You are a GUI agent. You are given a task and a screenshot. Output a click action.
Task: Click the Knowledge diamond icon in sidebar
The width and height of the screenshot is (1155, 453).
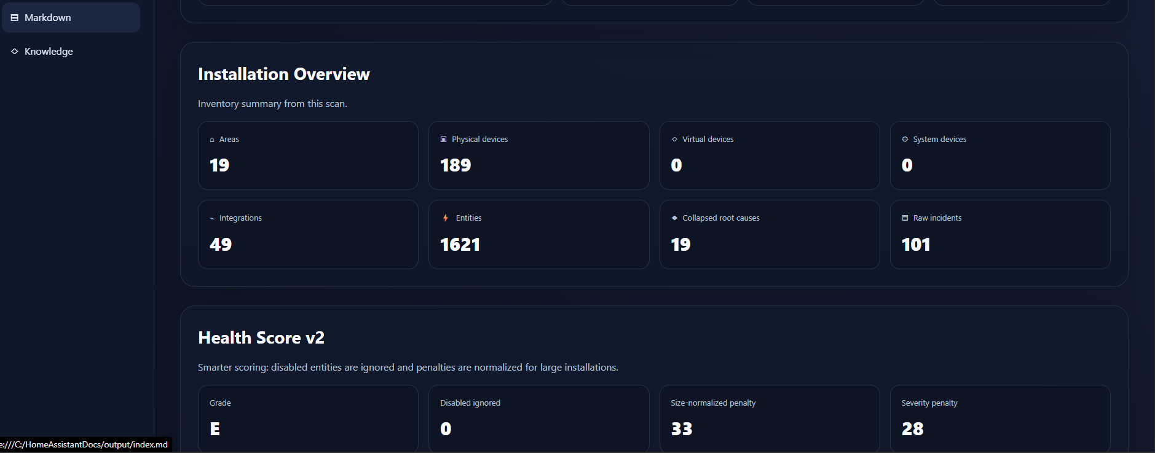coord(15,52)
